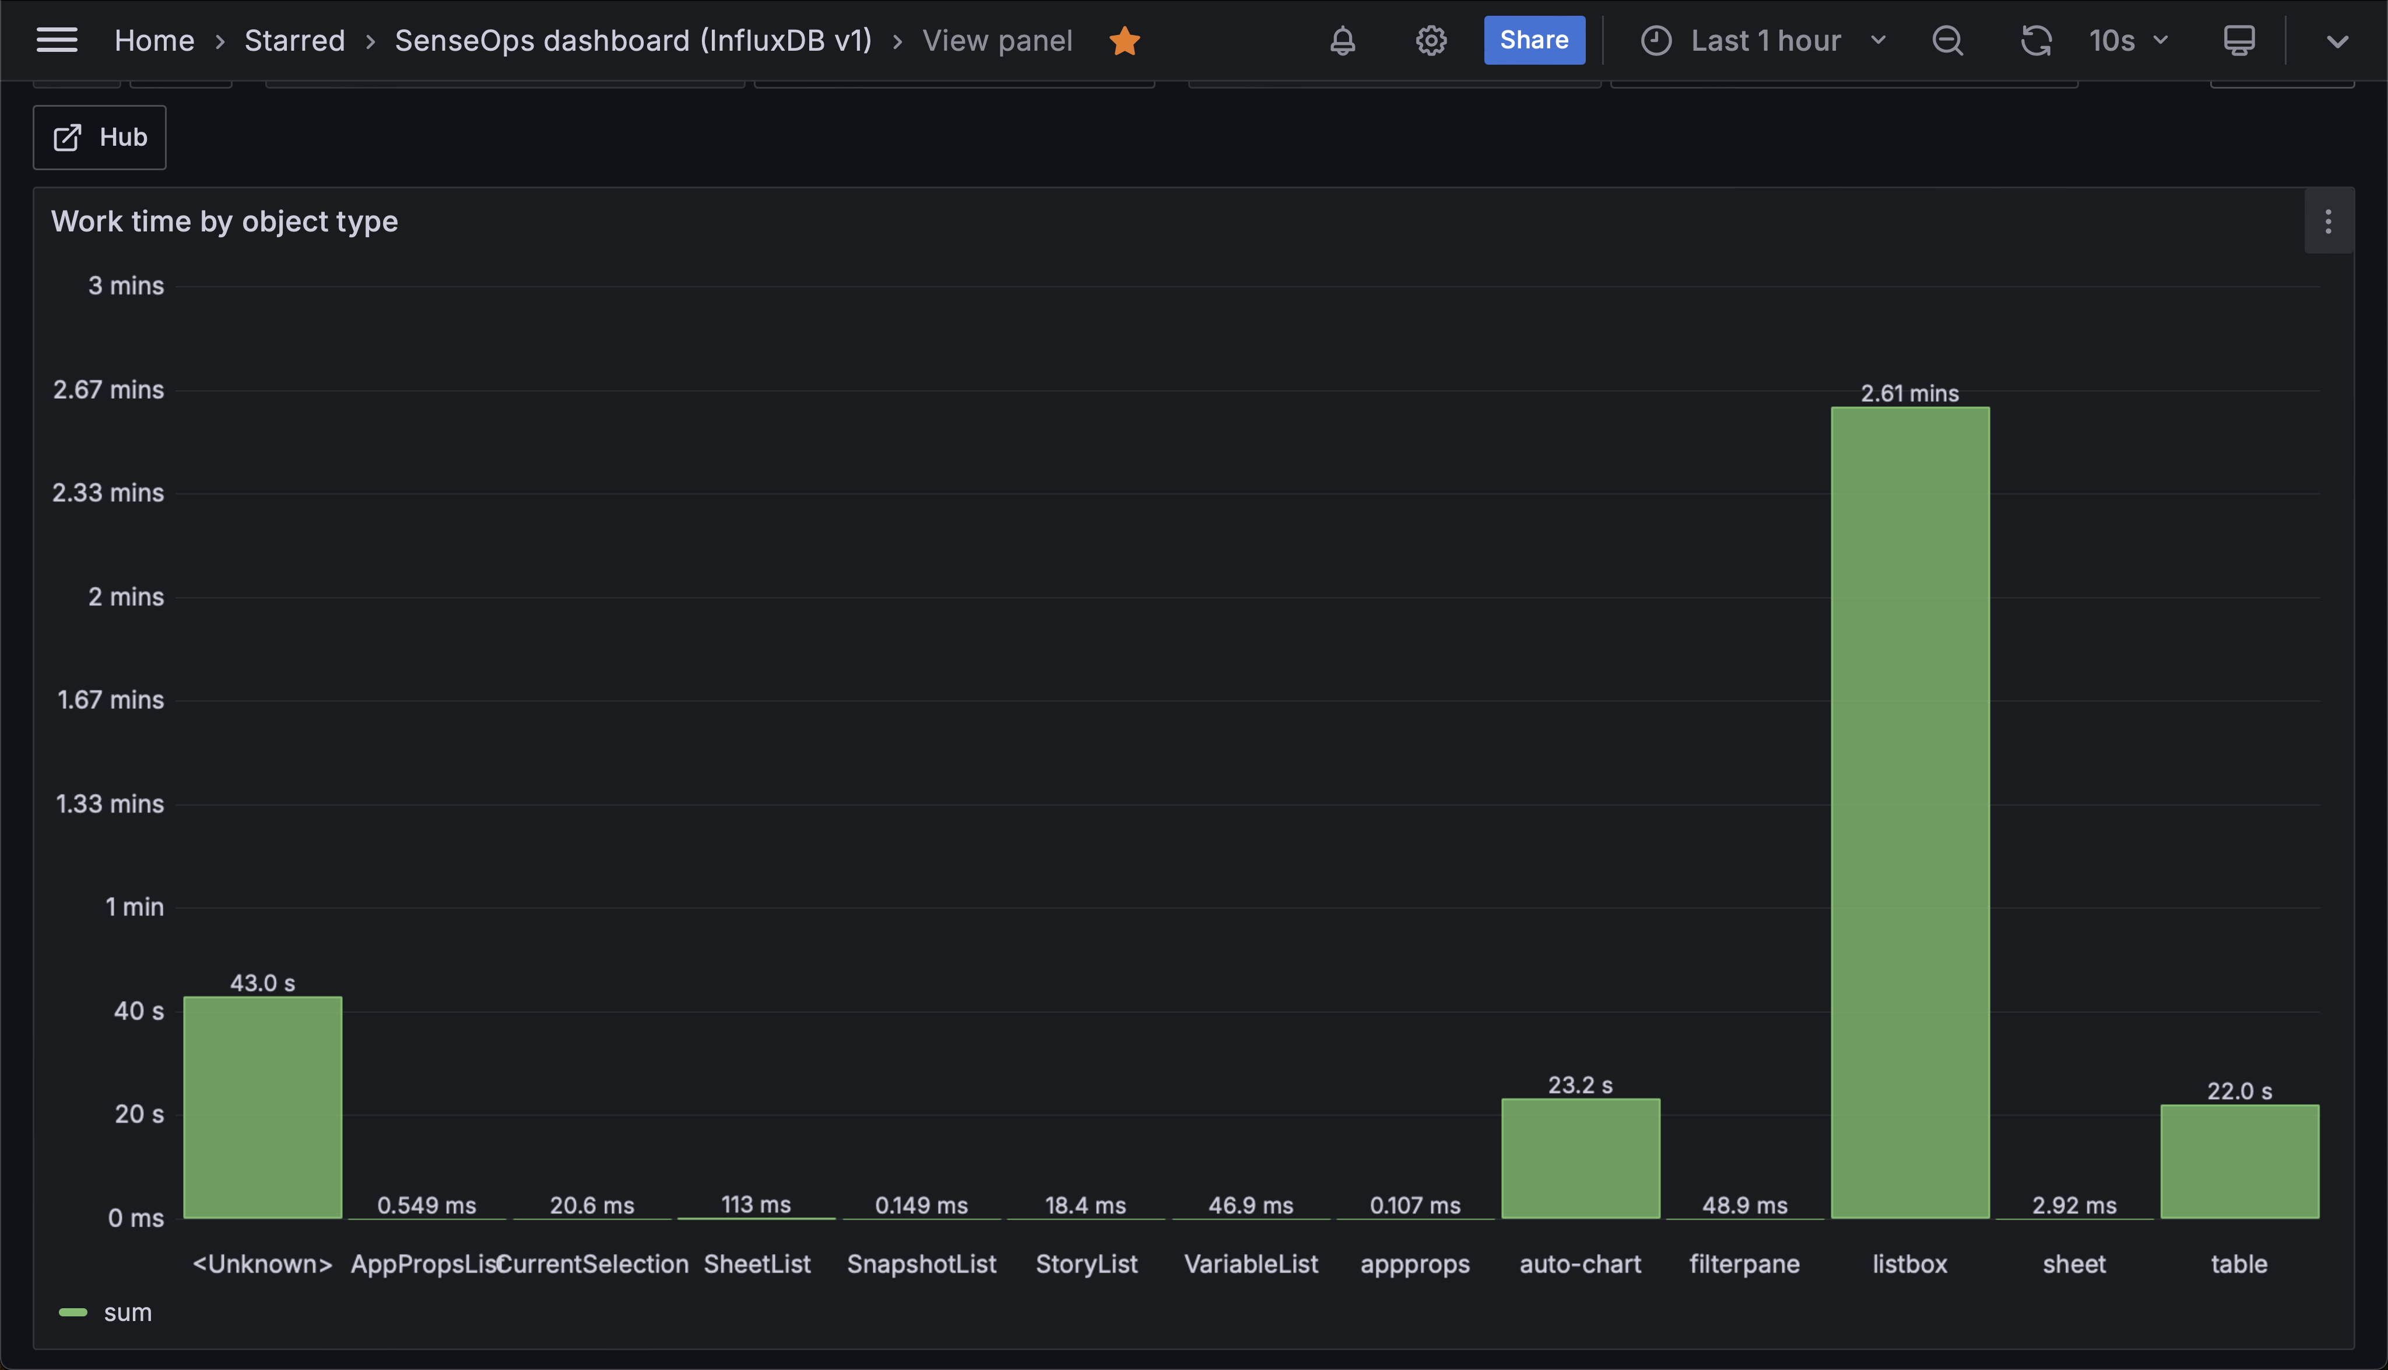Click the <Unknown> bar at 43.0 s

click(x=262, y=1108)
